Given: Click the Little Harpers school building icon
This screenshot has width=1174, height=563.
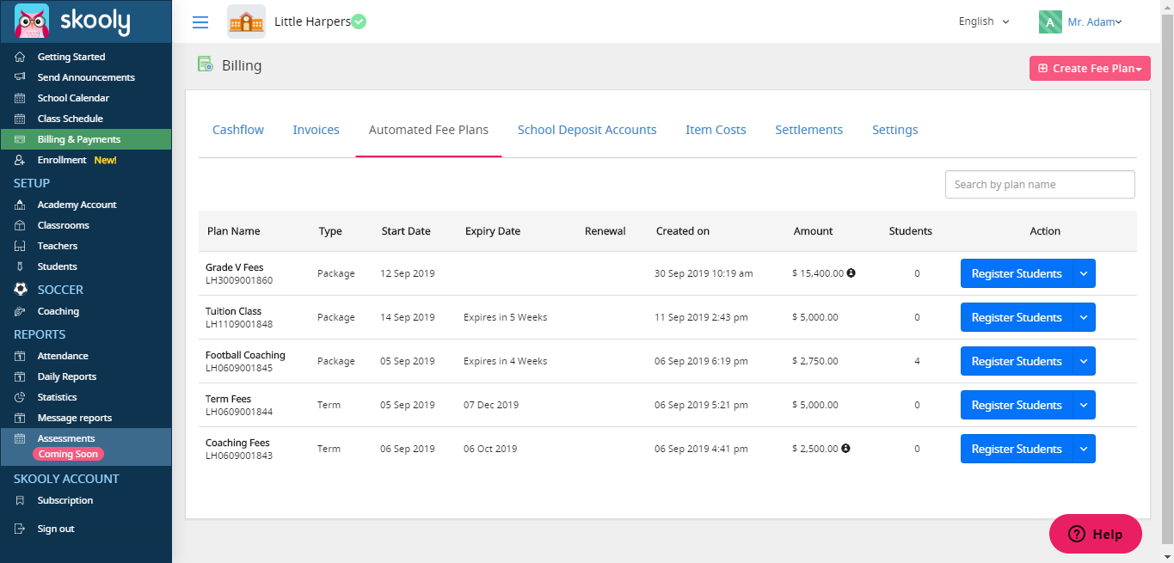Looking at the screenshot, I should (246, 21).
